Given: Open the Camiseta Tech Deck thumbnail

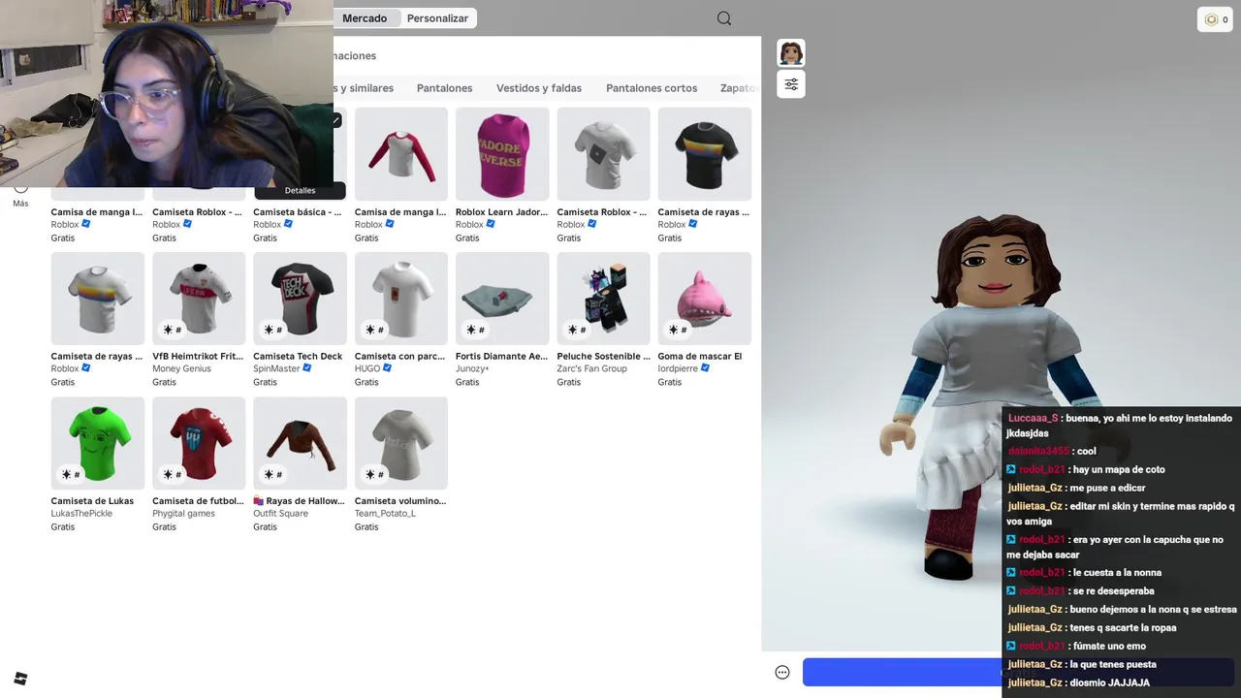Looking at the screenshot, I should click(300, 299).
